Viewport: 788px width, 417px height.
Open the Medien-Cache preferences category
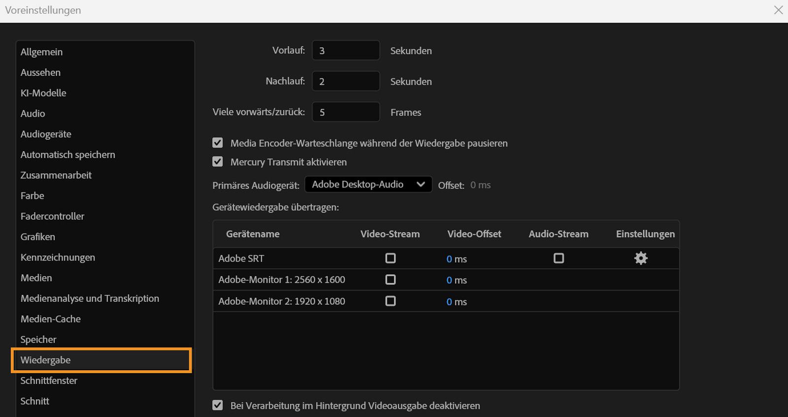point(51,319)
